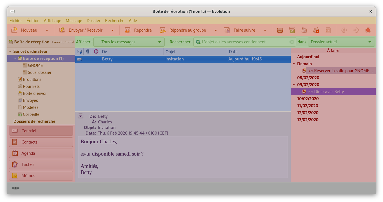Toggle online/offline mode in status bar

pyautogui.click(x=15, y=188)
